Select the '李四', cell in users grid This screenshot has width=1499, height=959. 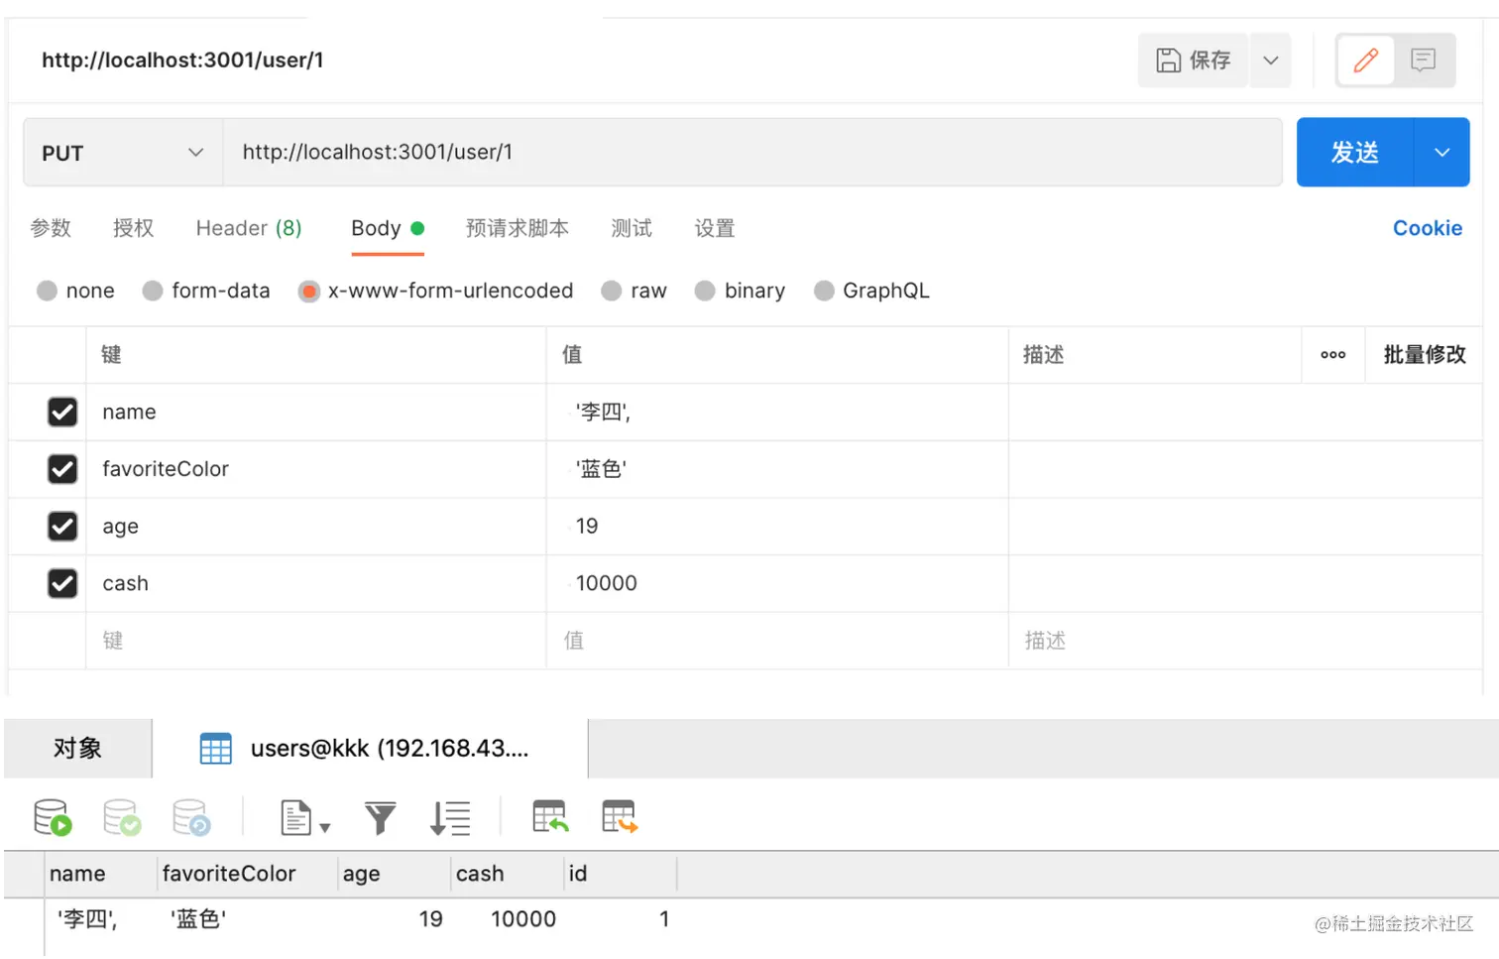point(101,919)
